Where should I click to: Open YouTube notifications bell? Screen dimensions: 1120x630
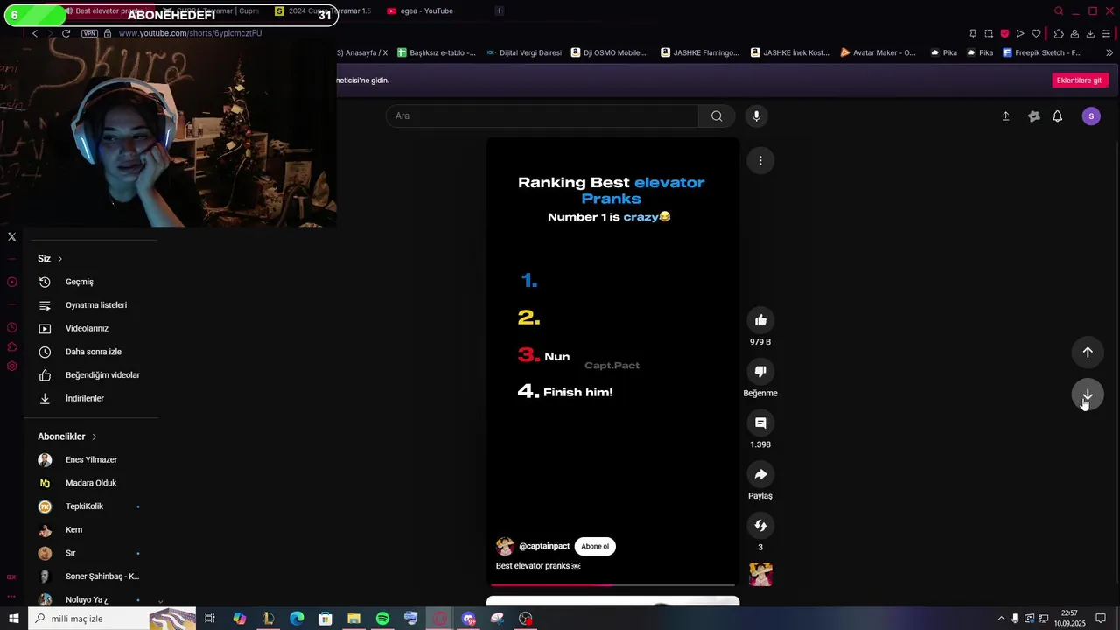(1058, 116)
